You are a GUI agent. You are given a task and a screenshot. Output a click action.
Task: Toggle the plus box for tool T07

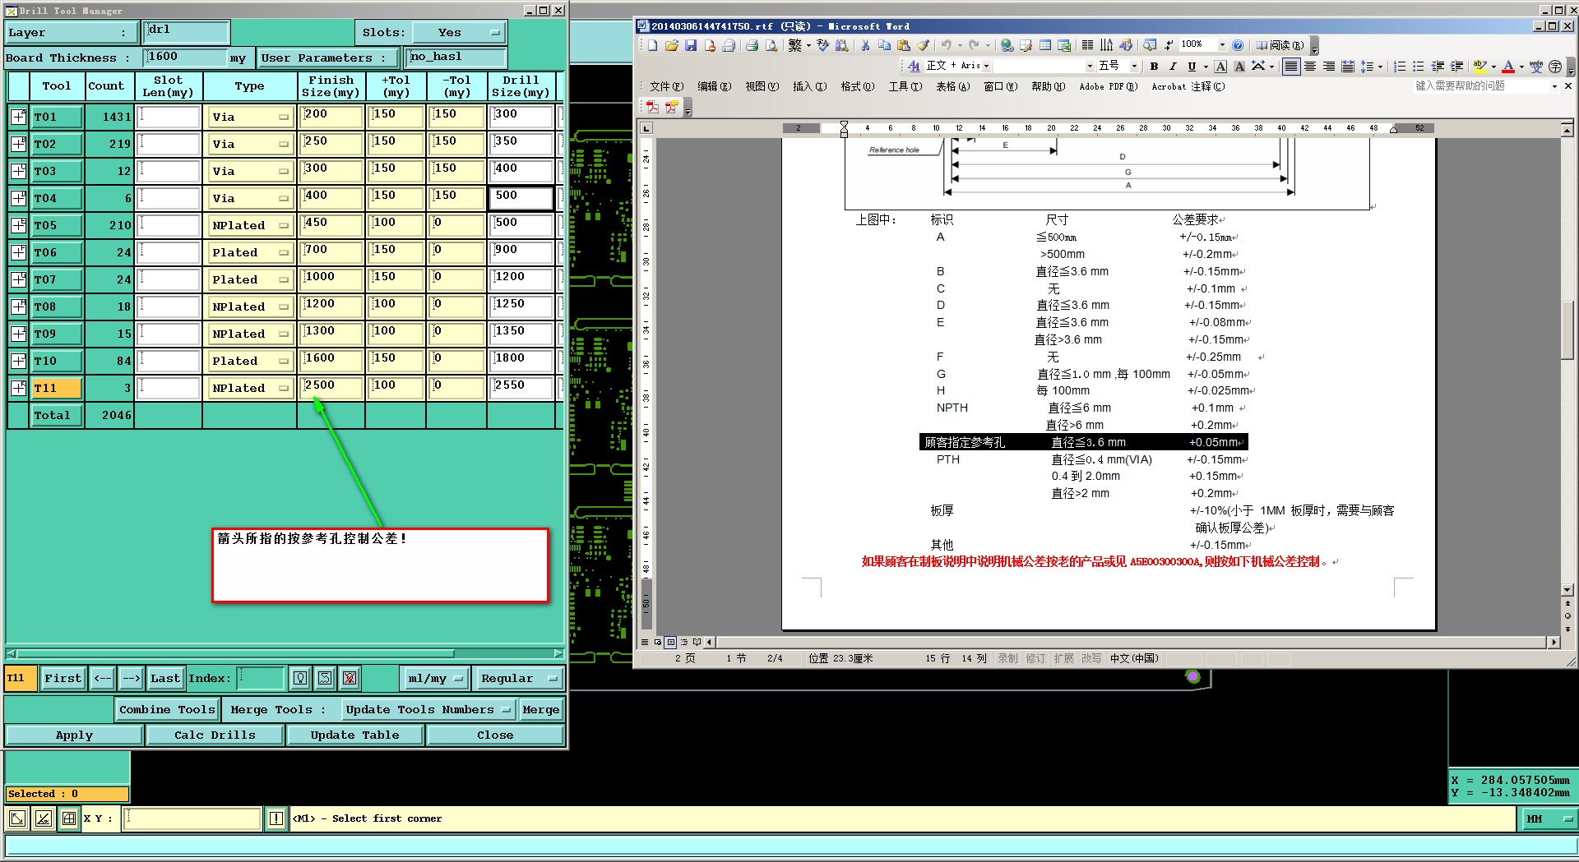click(18, 279)
